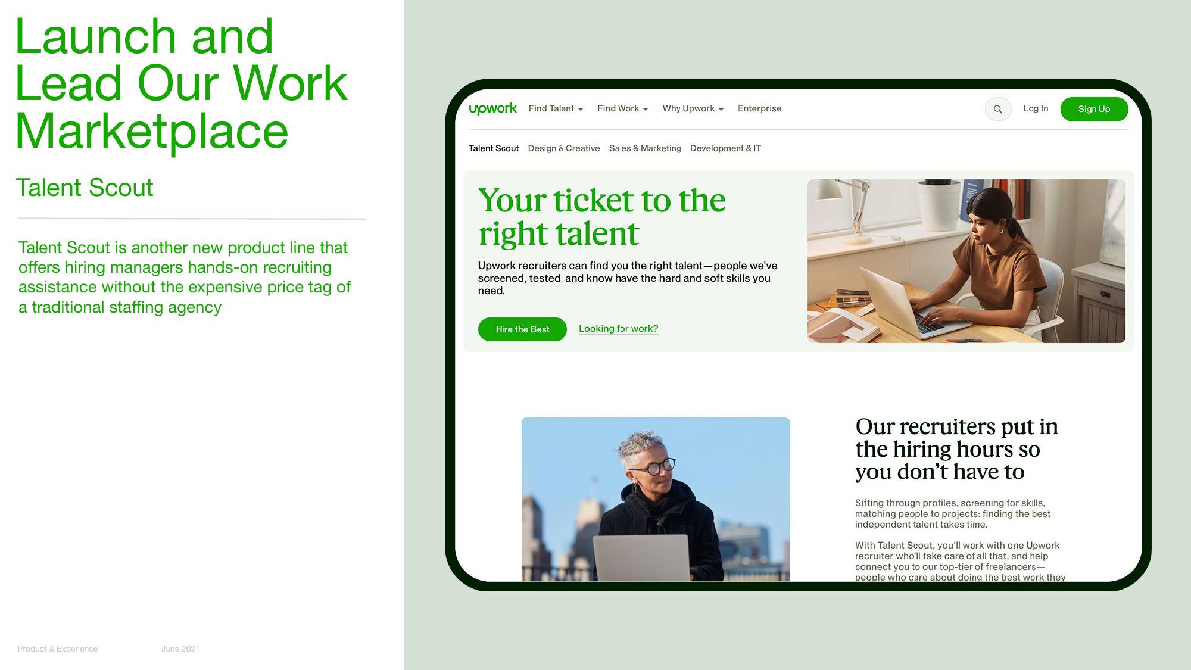Screen dimensions: 1191x670
Task: Click the Log In link
Action: point(1036,109)
